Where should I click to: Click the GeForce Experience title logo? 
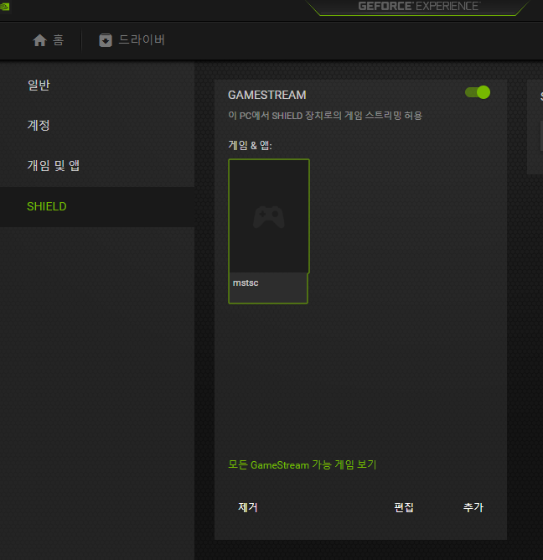click(x=419, y=6)
